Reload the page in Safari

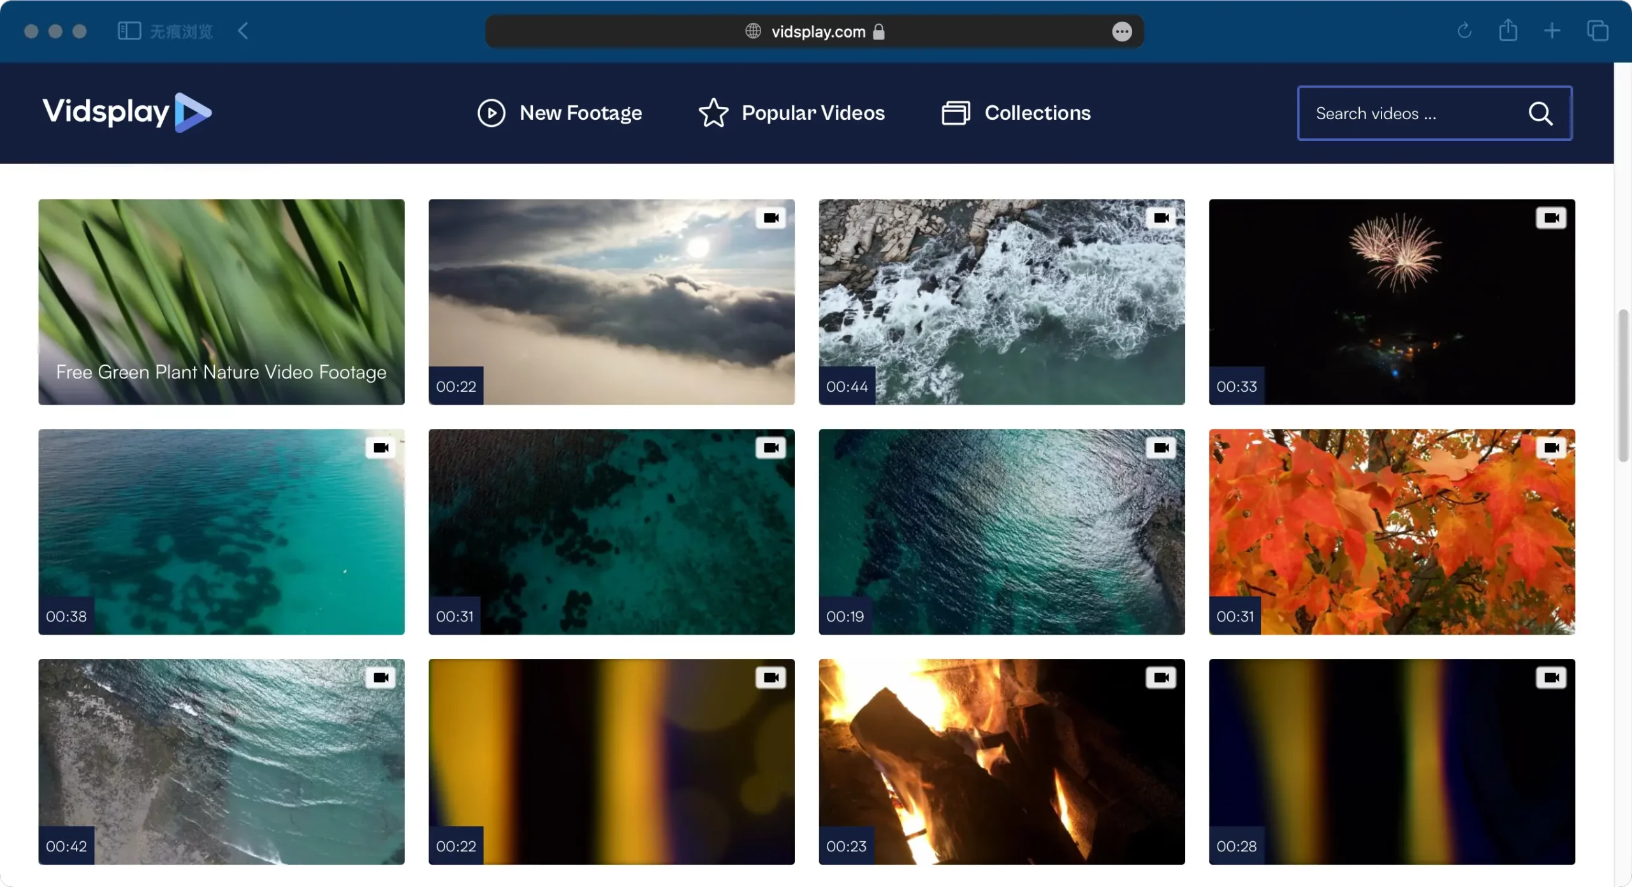[1464, 31]
